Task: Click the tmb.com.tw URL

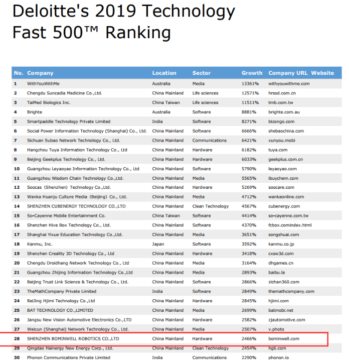Action: 280,102
